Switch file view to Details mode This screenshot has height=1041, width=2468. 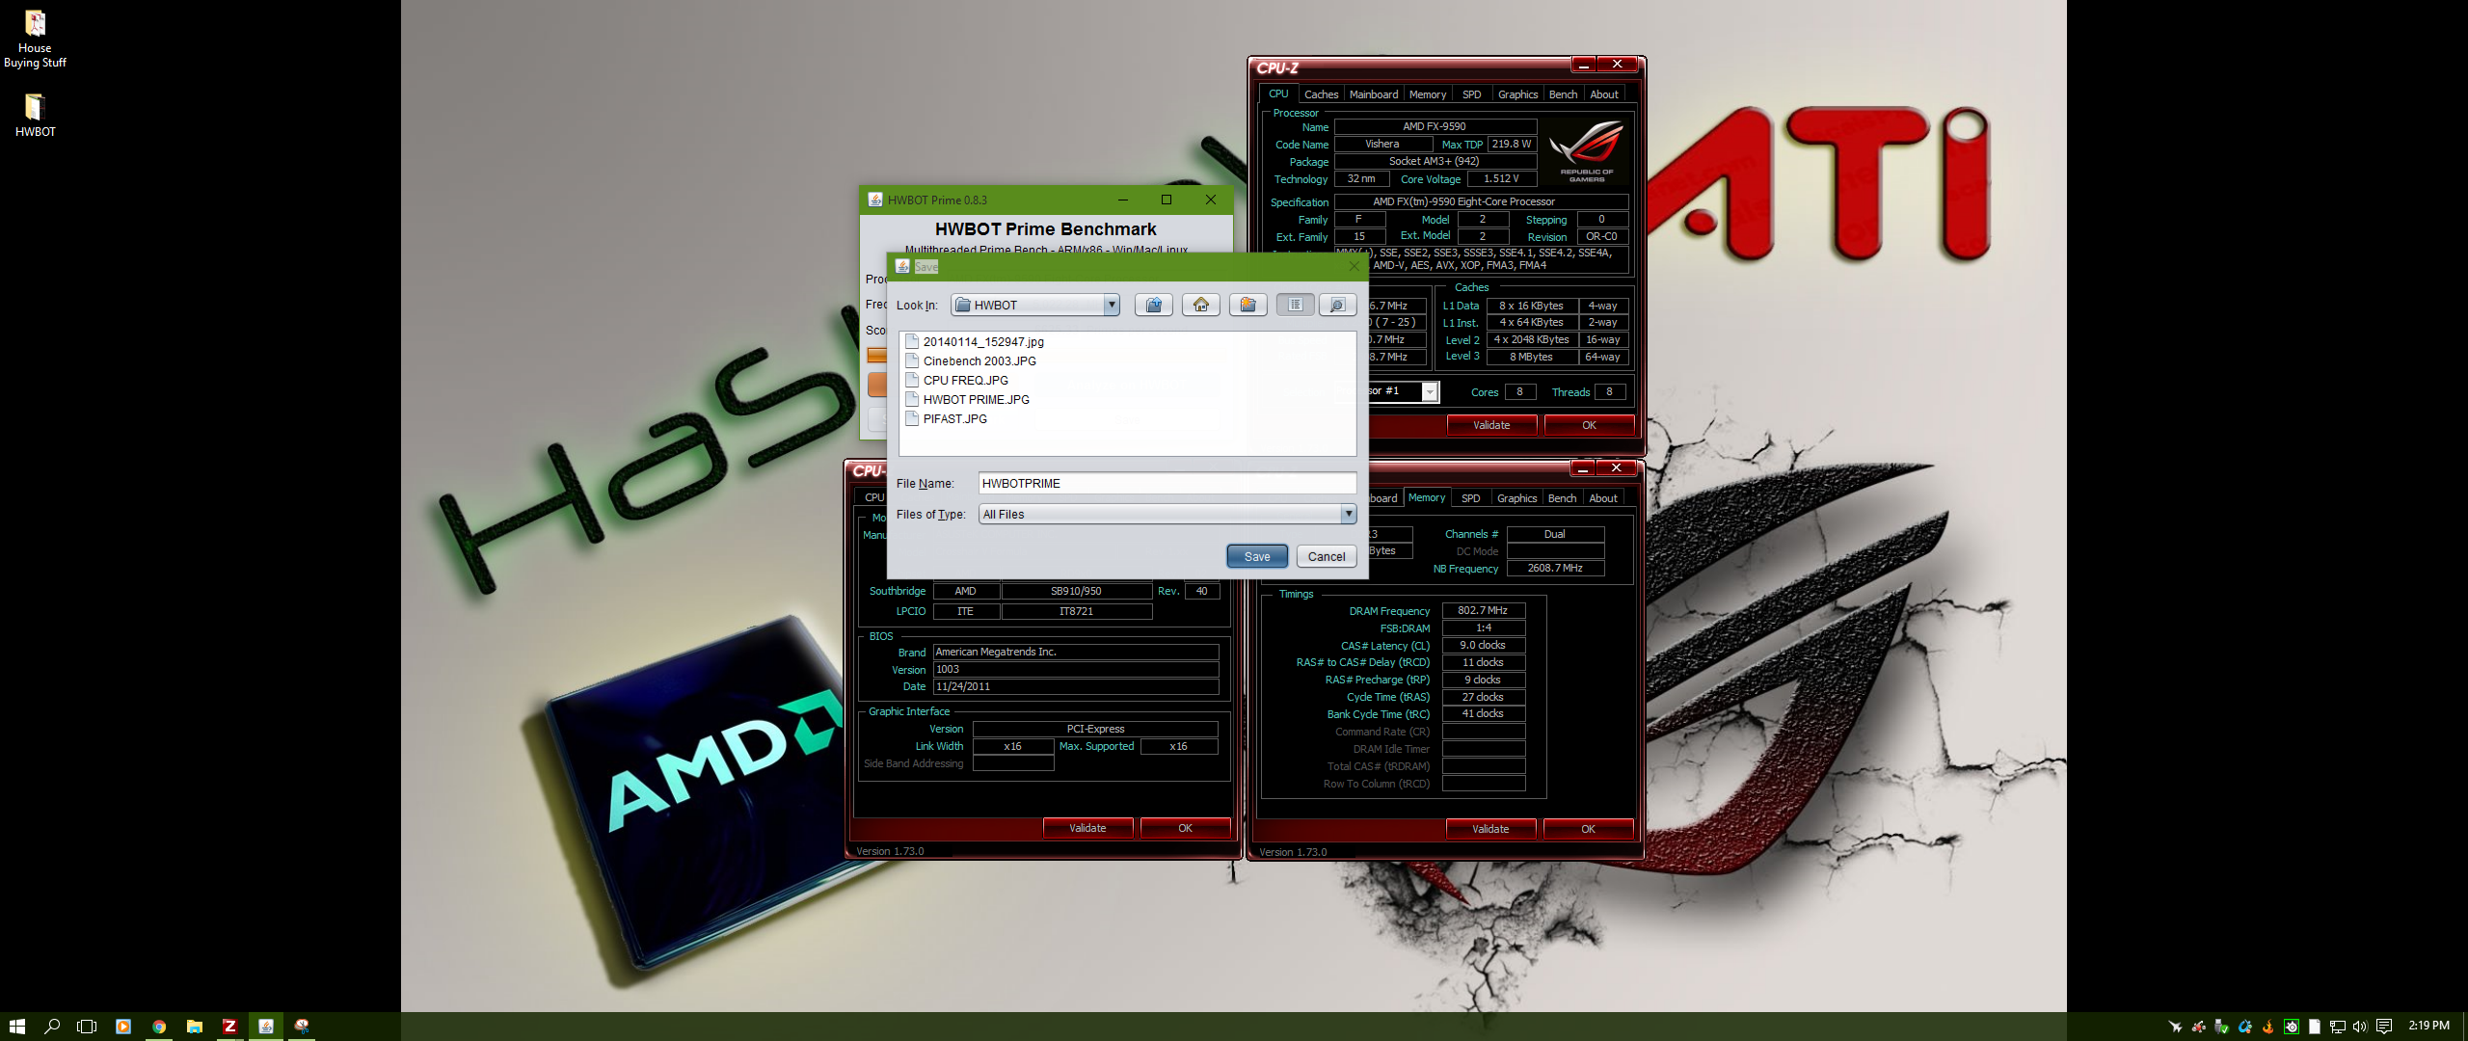click(x=1337, y=305)
